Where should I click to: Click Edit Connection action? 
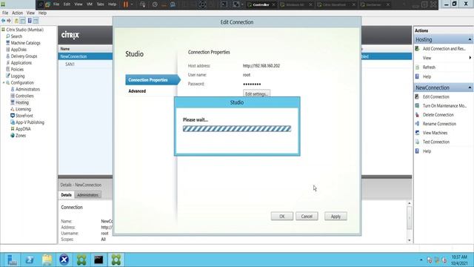[x=436, y=97]
